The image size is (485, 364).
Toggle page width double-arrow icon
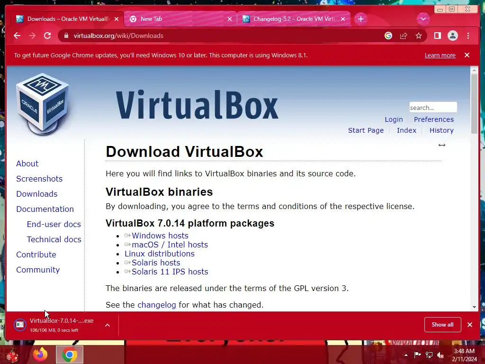point(442,145)
